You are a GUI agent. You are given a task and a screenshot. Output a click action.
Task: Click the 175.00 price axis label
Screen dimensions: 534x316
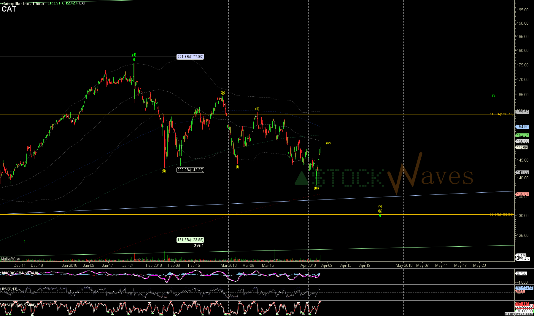click(523, 65)
